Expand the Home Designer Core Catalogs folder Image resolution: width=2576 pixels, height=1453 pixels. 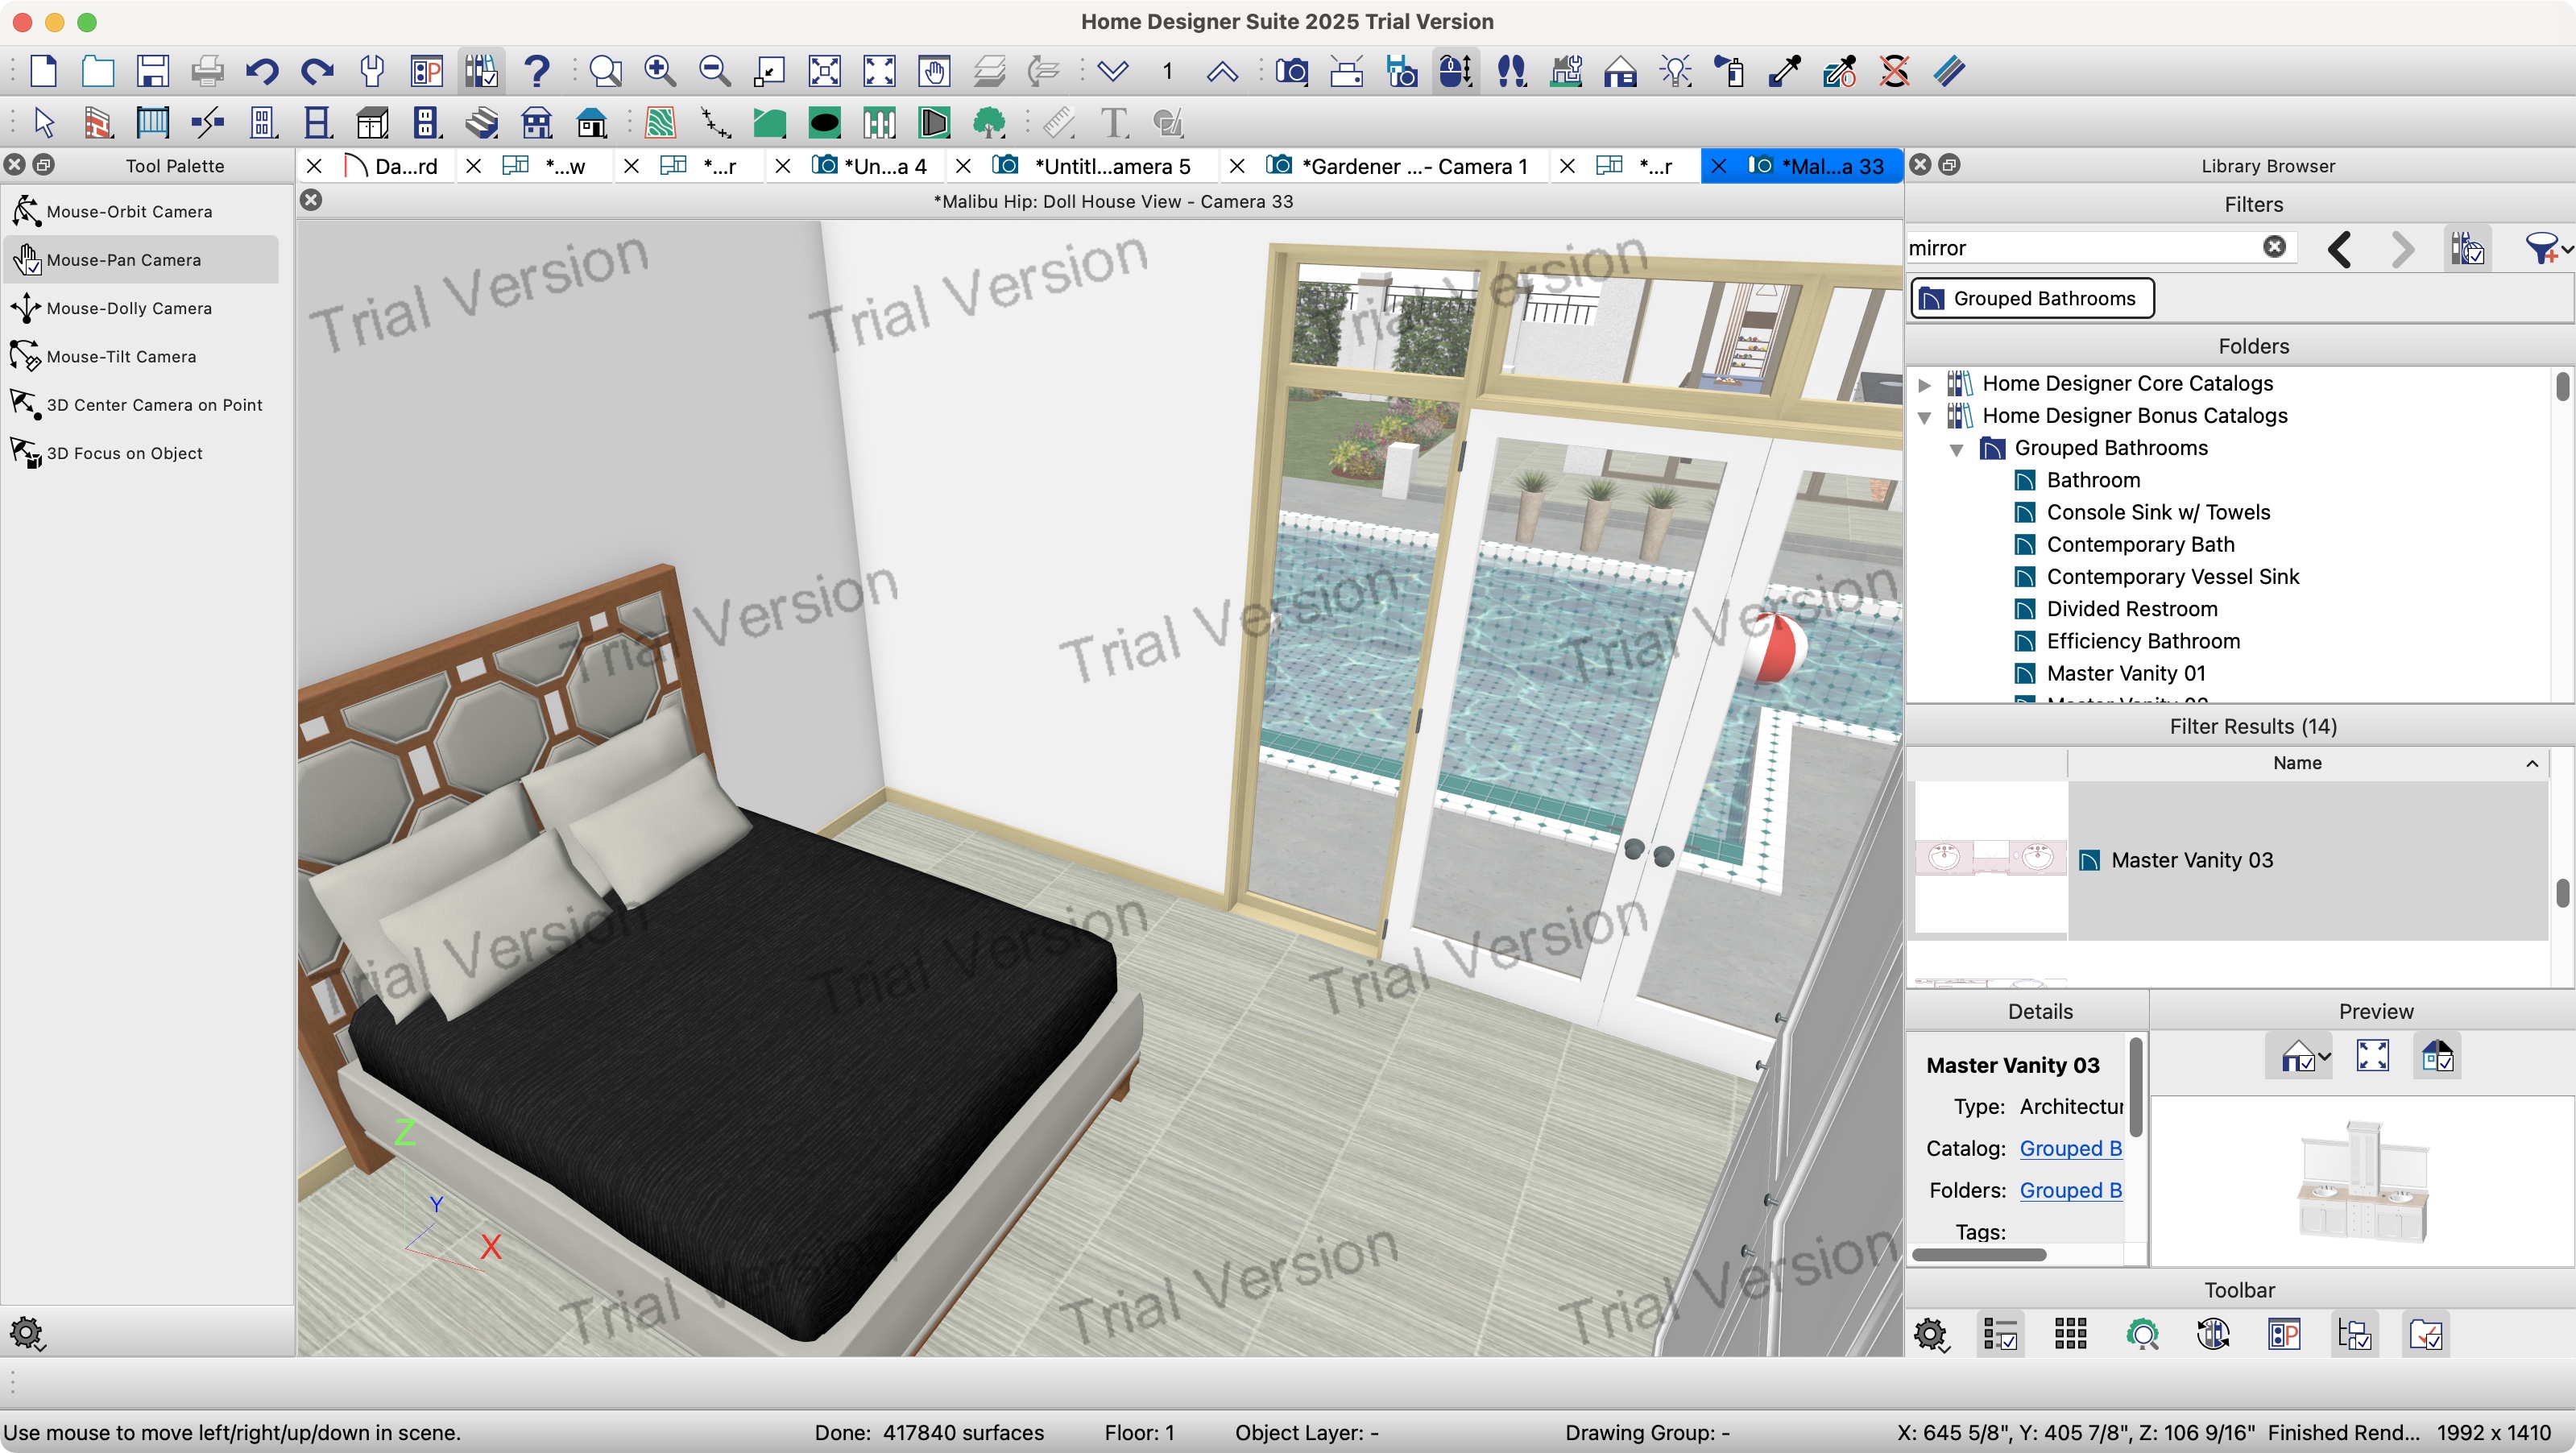[x=1925, y=384]
